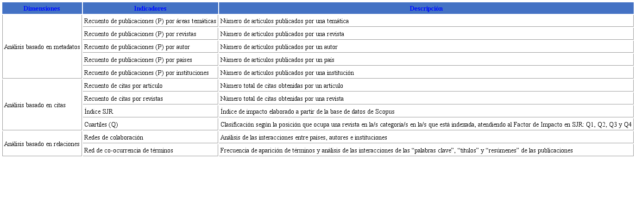The image size is (636, 220).
Task: Select the Recuento de citas por revistas cell
Action: [x=124, y=98]
